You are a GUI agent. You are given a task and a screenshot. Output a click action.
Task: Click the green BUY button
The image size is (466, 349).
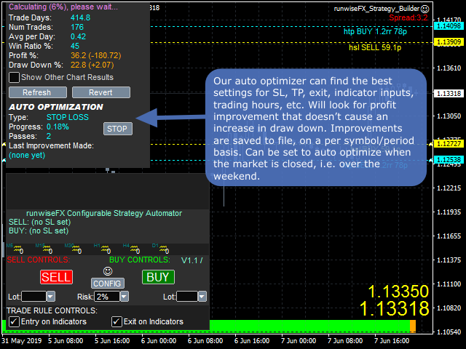point(158,276)
